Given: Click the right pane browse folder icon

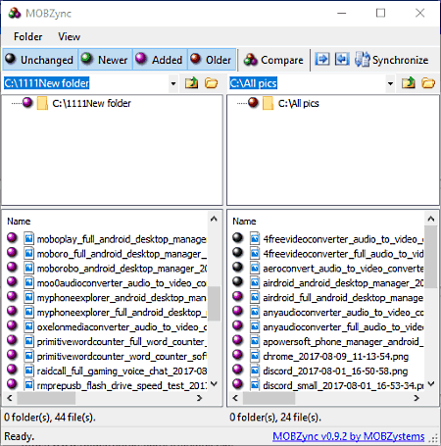Looking at the screenshot, I should (428, 83).
